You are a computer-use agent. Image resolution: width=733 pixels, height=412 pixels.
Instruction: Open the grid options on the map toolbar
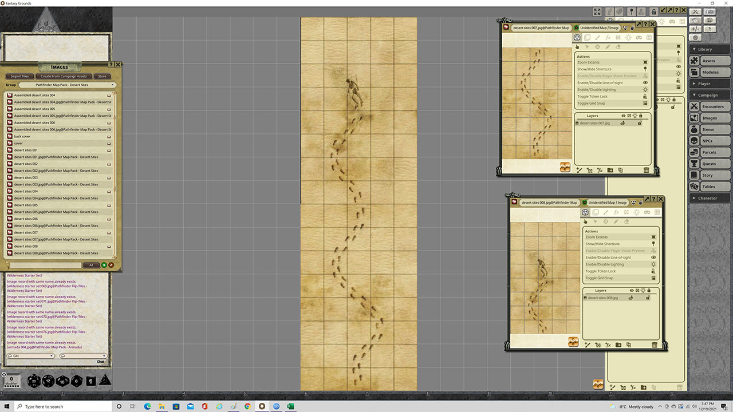(648, 37)
